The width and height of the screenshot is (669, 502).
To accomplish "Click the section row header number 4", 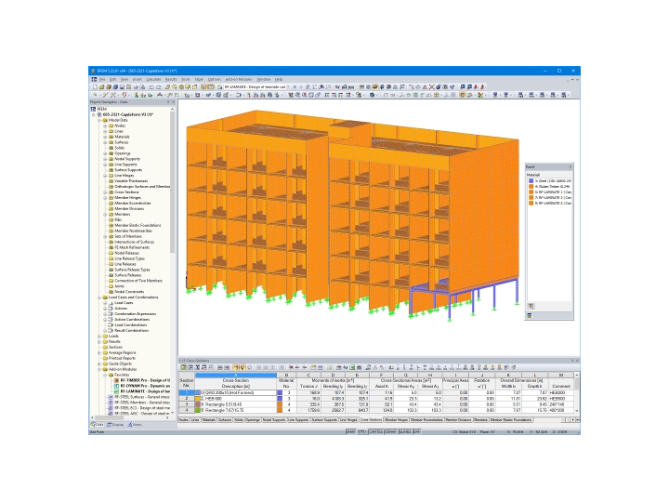I will tap(187, 410).
